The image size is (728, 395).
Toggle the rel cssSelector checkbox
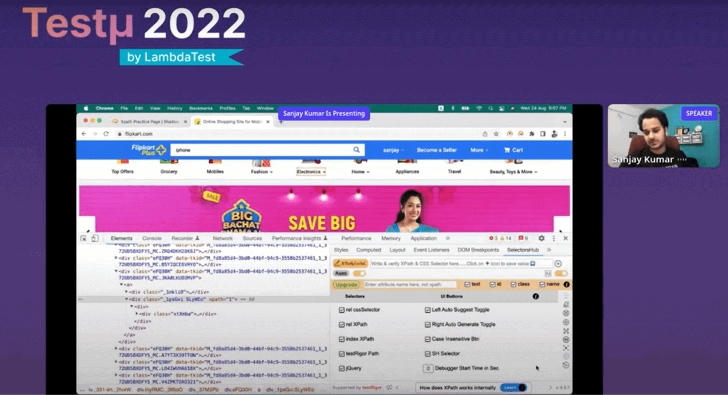pyautogui.click(x=341, y=310)
